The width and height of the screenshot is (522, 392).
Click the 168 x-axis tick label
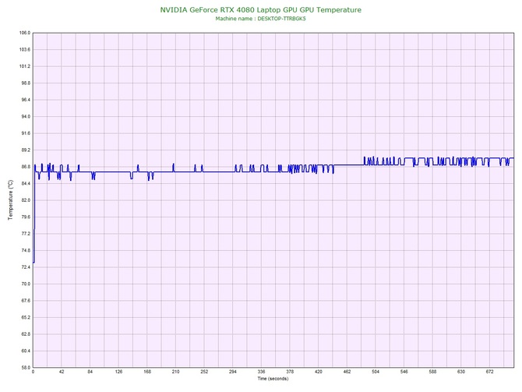pyautogui.click(x=147, y=372)
